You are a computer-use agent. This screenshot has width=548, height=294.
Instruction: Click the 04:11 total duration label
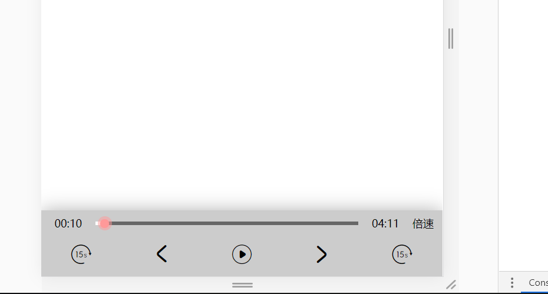tap(385, 224)
